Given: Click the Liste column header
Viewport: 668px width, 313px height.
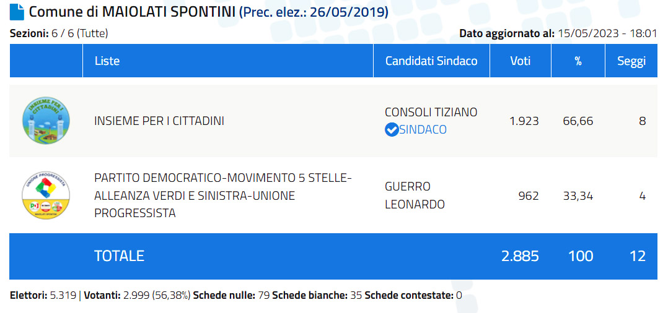Looking at the screenshot, I should (107, 61).
